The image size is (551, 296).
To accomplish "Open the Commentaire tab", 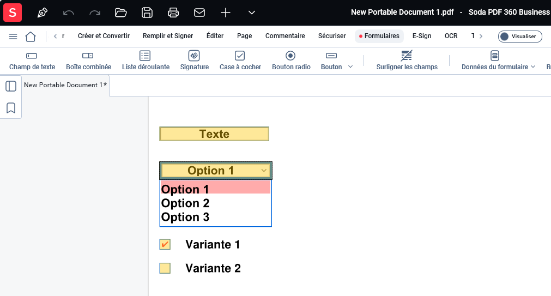I will pyautogui.click(x=285, y=36).
